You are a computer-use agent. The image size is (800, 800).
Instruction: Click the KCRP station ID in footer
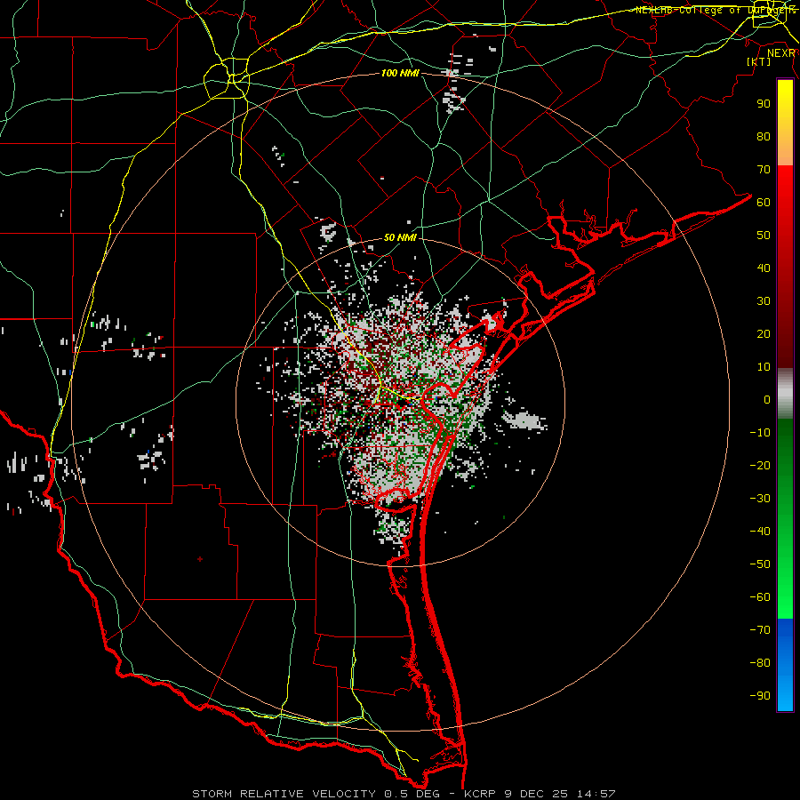480,794
